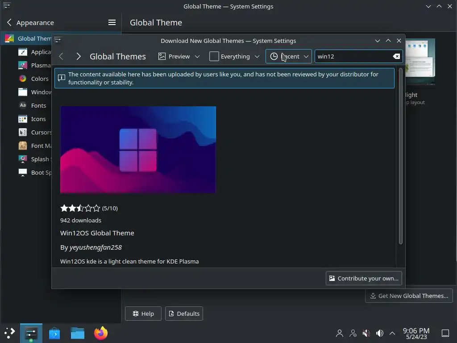457x343 pixels.
Task: Switch to System Settings taskbar icon
Action: [31, 333]
